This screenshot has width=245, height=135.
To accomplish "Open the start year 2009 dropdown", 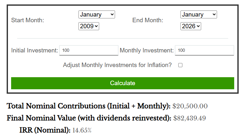I will [x=89, y=26].
